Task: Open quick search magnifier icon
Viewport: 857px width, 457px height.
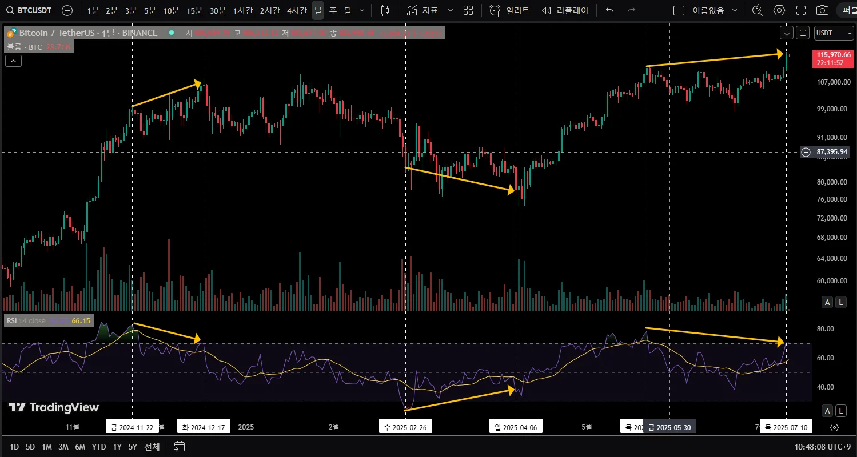Action: pyautogui.click(x=757, y=10)
